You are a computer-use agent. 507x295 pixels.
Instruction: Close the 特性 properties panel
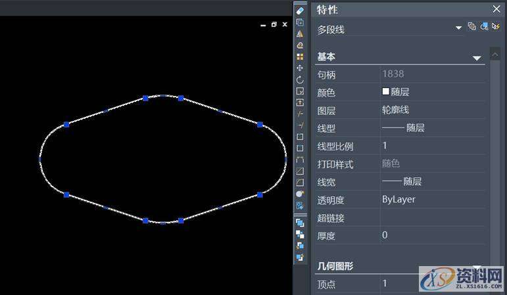pos(496,9)
